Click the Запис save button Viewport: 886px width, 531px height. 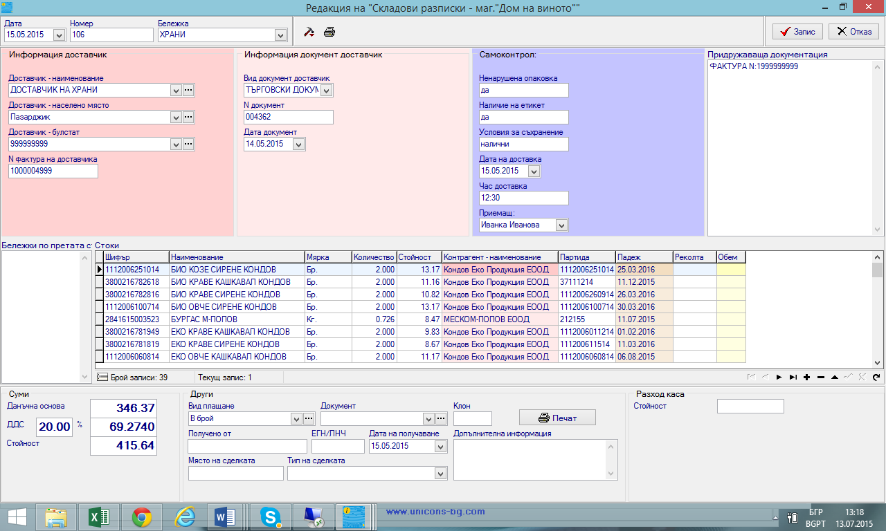tap(797, 32)
